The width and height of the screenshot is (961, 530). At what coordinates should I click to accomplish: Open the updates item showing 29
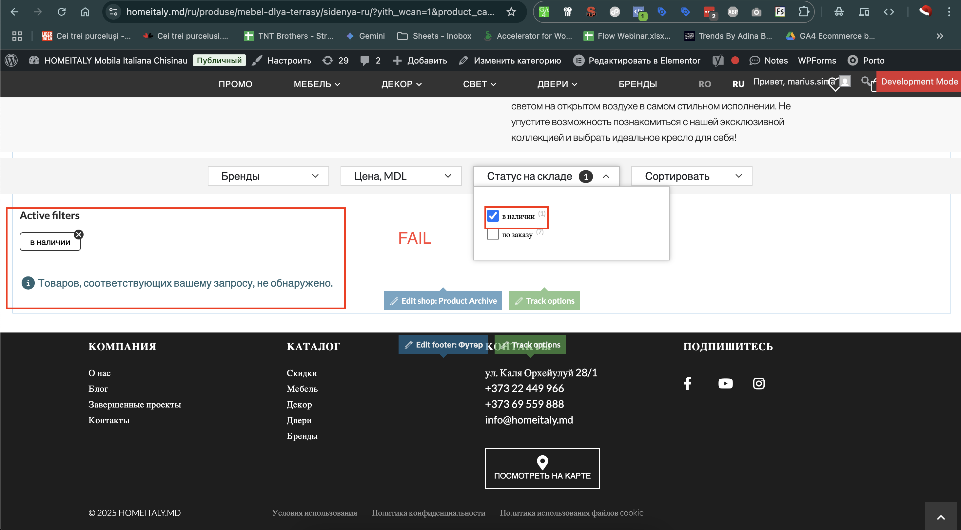click(336, 60)
